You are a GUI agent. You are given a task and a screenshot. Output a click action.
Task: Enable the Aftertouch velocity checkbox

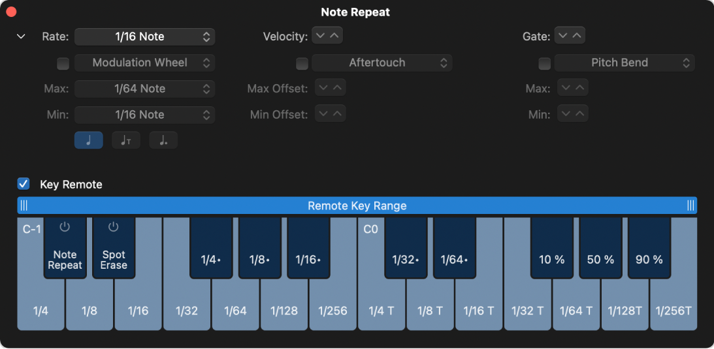pos(302,63)
